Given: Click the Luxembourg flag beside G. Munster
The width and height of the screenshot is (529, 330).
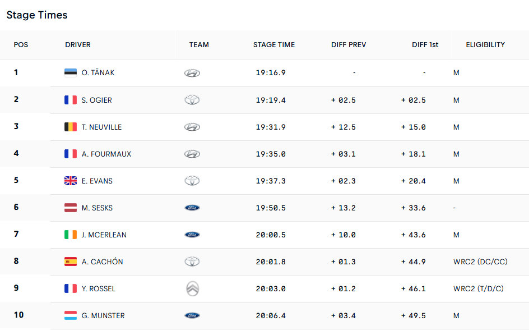Looking at the screenshot, I should (x=70, y=315).
